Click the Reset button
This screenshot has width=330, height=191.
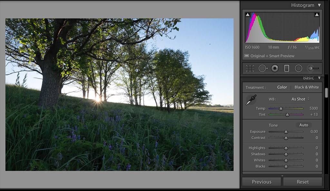coord(303,182)
